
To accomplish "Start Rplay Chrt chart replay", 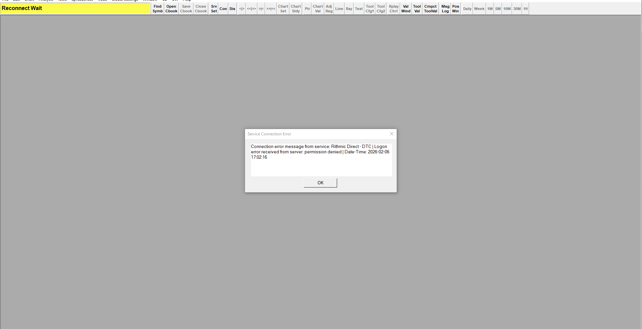I will (394, 9).
